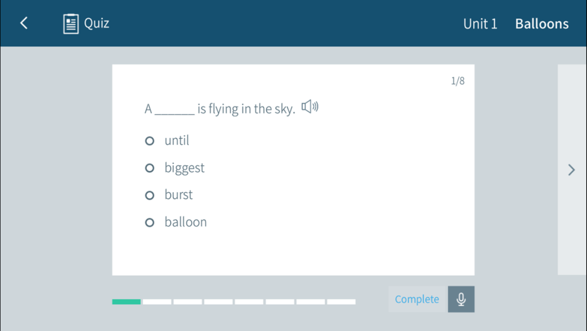This screenshot has height=331, width=587.
Task: Select the 'biggest' radio option
Action: 149,168
